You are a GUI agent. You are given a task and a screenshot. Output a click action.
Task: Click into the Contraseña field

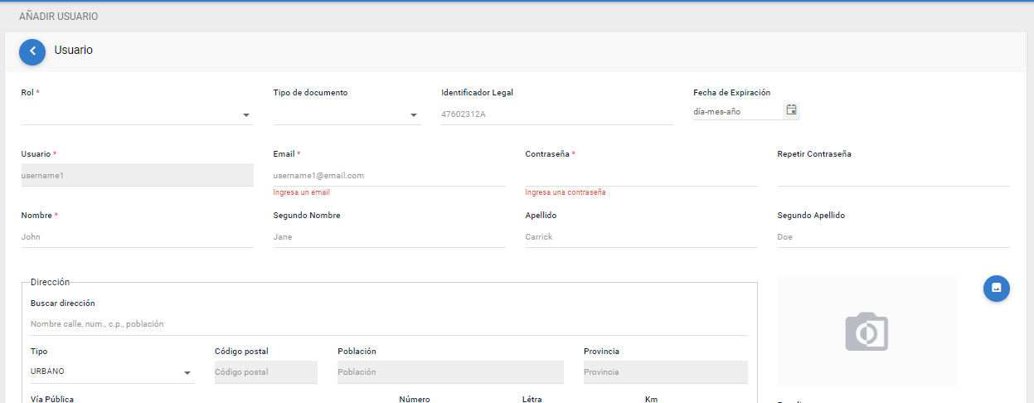[x=641, y=176]
